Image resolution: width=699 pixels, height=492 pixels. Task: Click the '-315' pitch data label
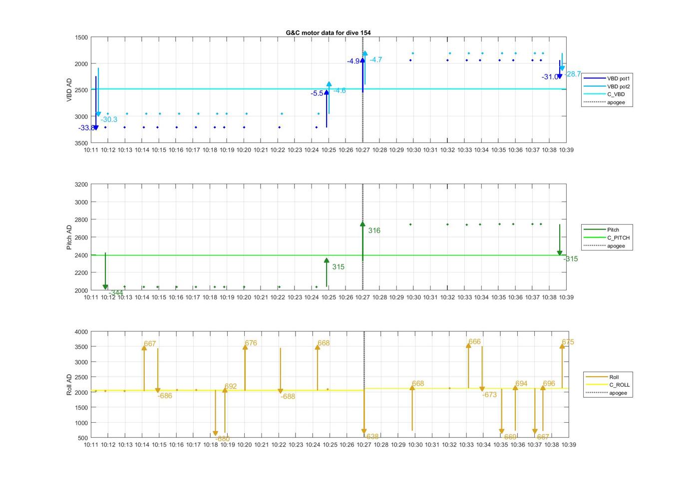[x=571, y=258]
